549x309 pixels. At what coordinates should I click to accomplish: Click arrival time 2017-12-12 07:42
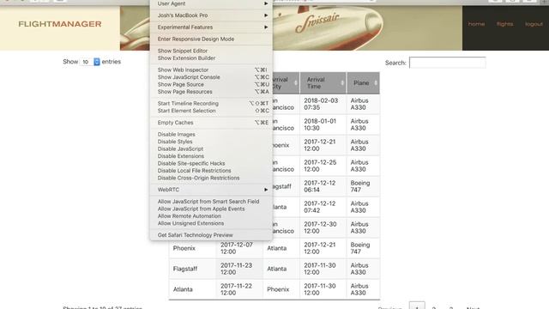pyautogui.click(x=323, y=207)
